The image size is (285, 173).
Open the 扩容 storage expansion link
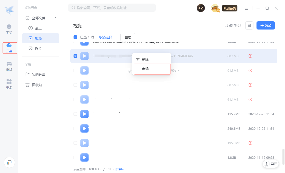(x=120, y=169)
